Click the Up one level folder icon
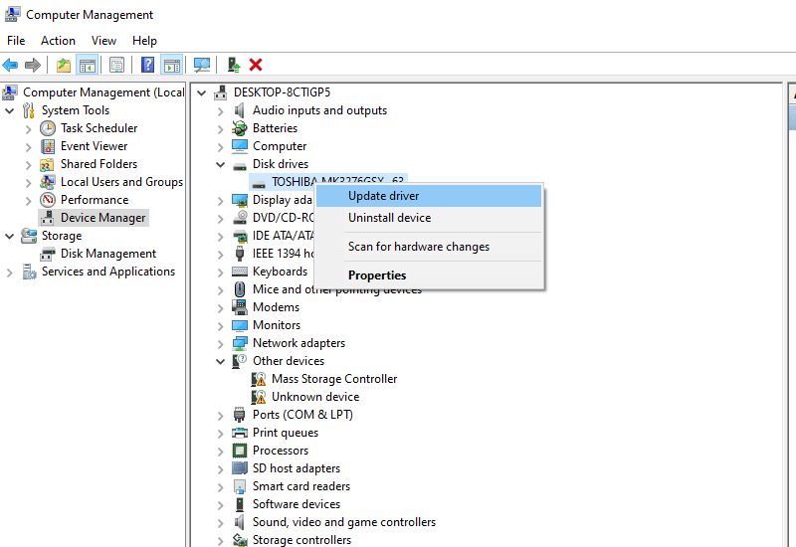Viewport: 796px width, 547px height. pyautogui.click(x=64, y=65)
